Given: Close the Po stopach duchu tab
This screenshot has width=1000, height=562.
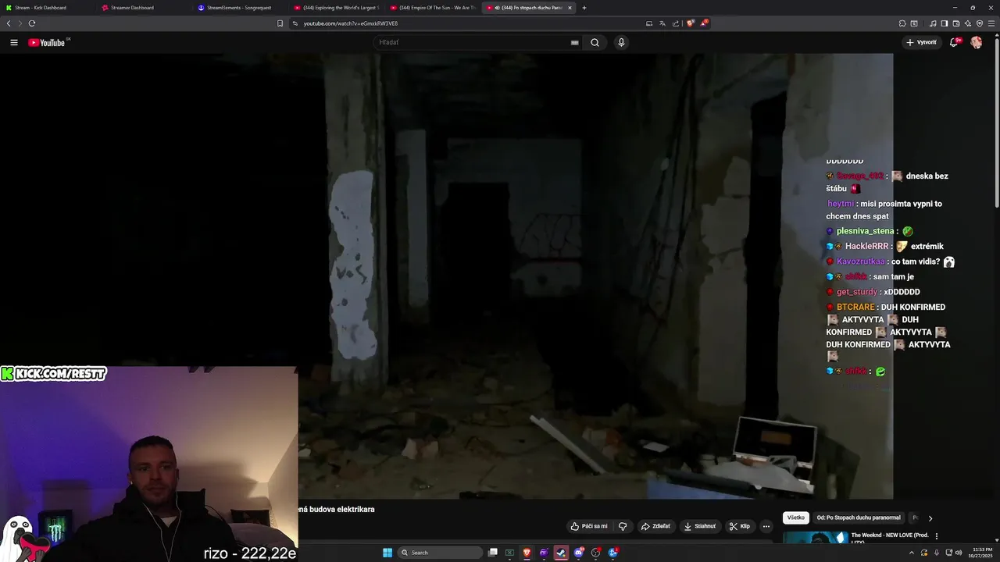Looking at the screenshot, I should [570, 8].
